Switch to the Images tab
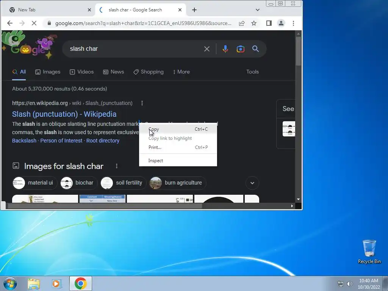 (48, 72)
